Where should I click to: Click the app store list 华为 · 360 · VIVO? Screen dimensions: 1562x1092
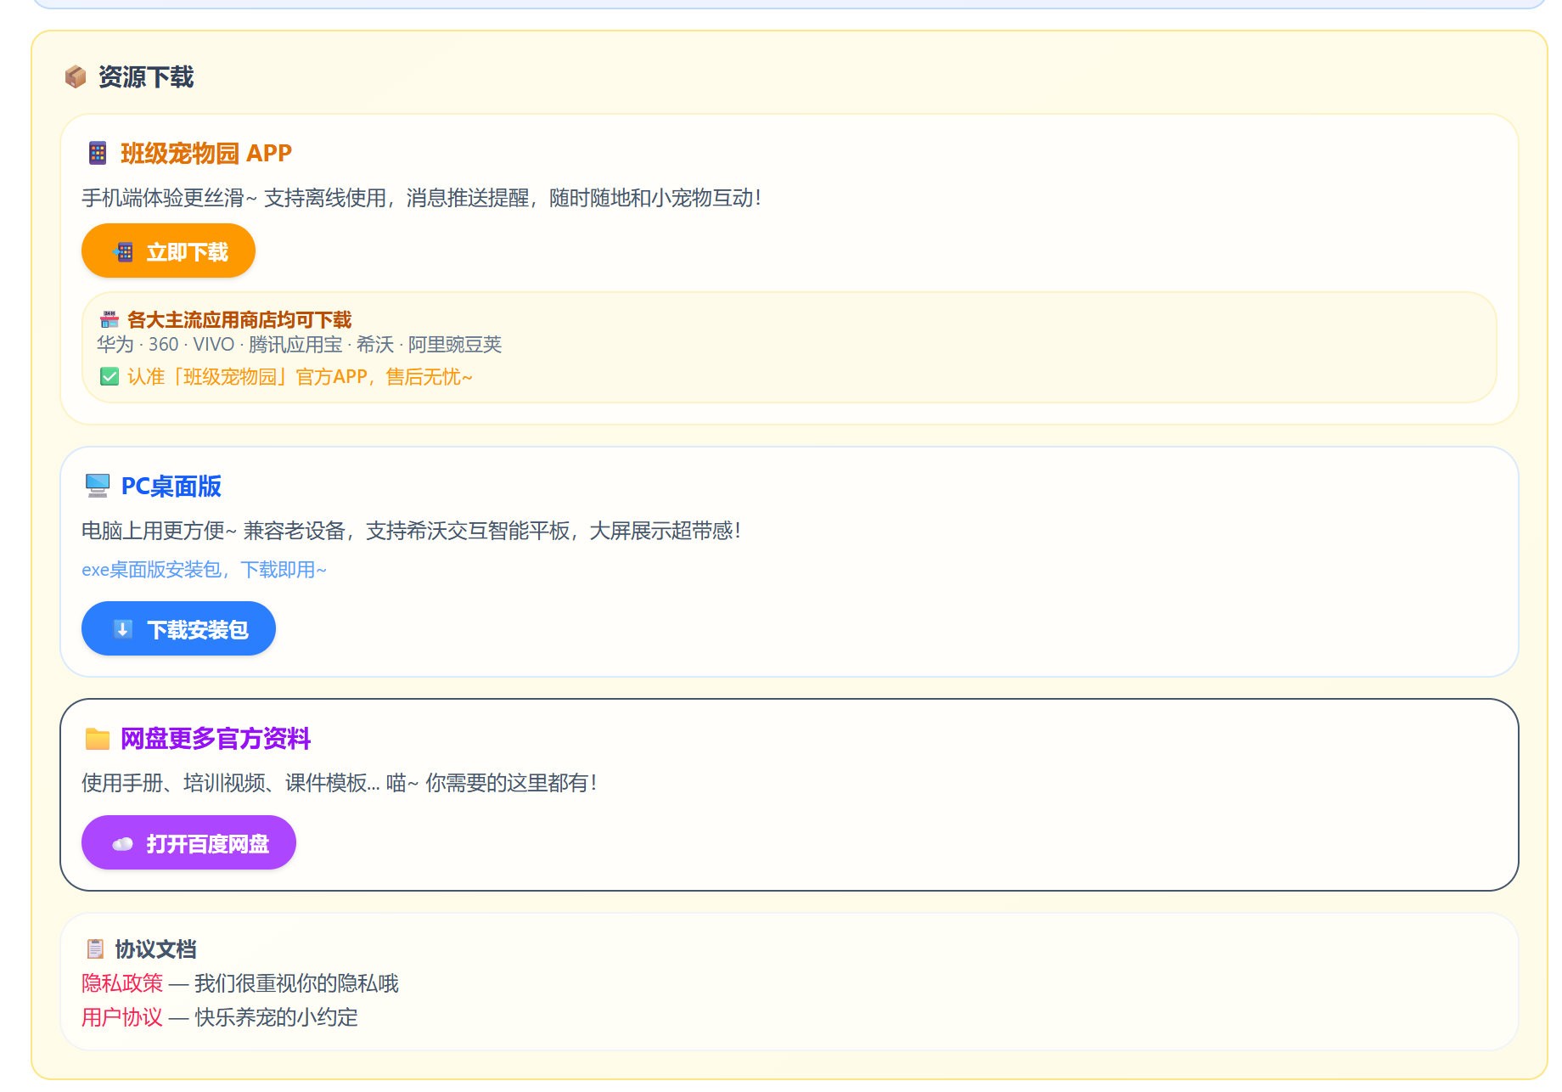tap(300, 344)
